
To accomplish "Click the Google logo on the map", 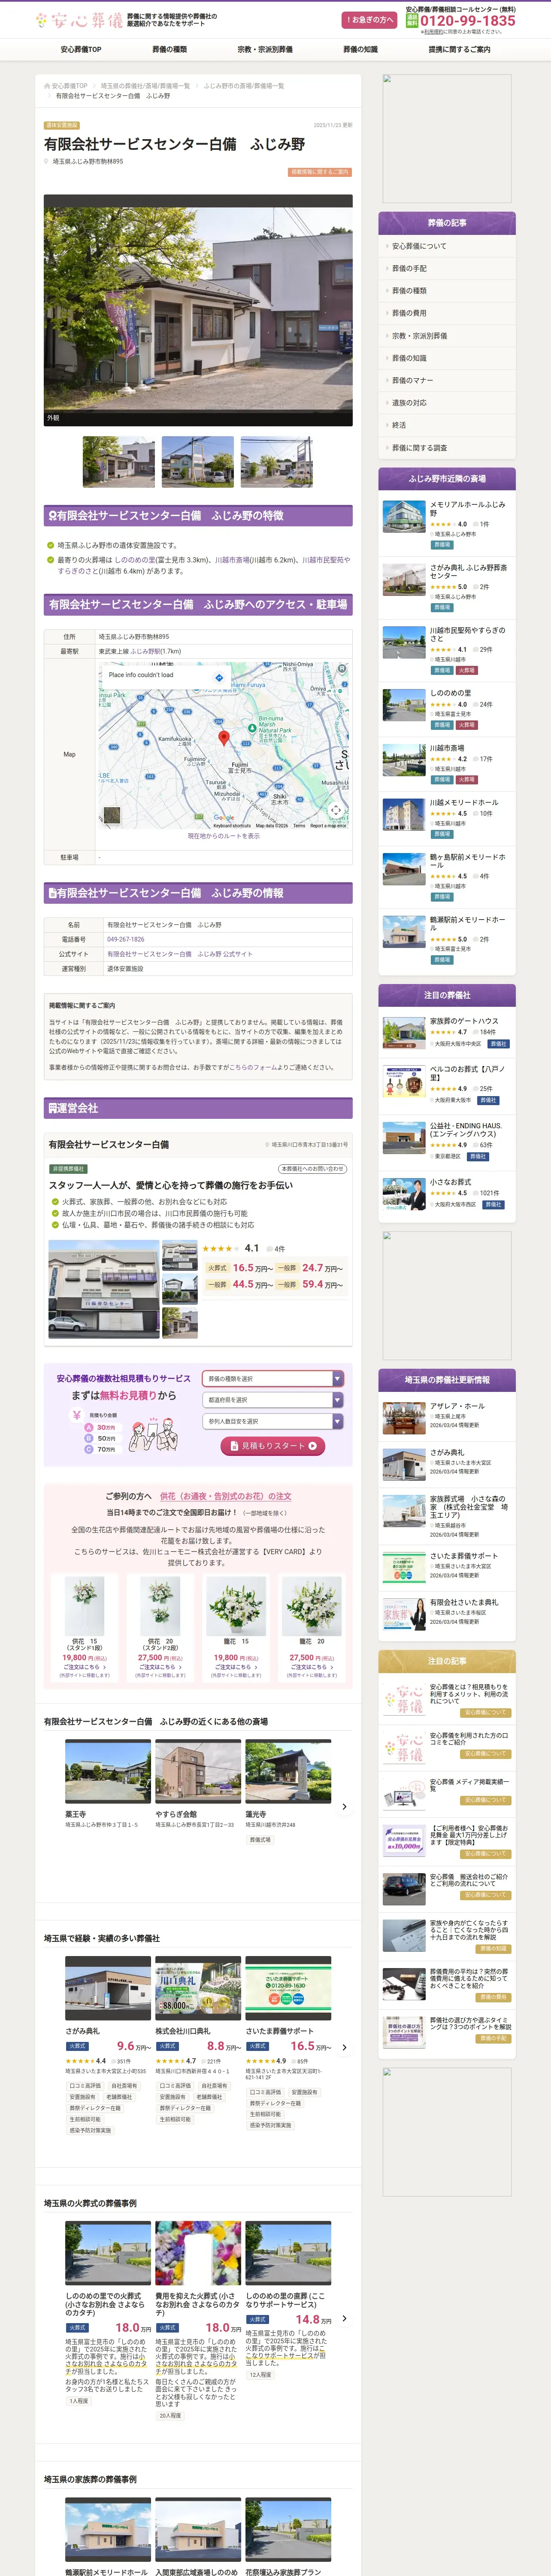I will pos(223,817).
